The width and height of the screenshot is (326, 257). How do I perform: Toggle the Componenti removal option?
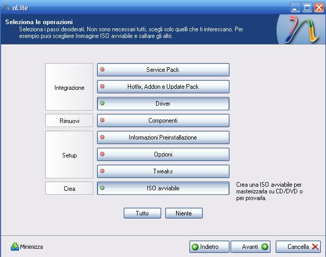(x=163, y=121)
